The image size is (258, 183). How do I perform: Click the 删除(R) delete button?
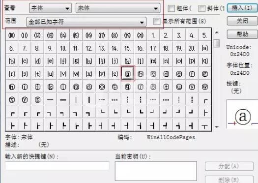point(229,180)
